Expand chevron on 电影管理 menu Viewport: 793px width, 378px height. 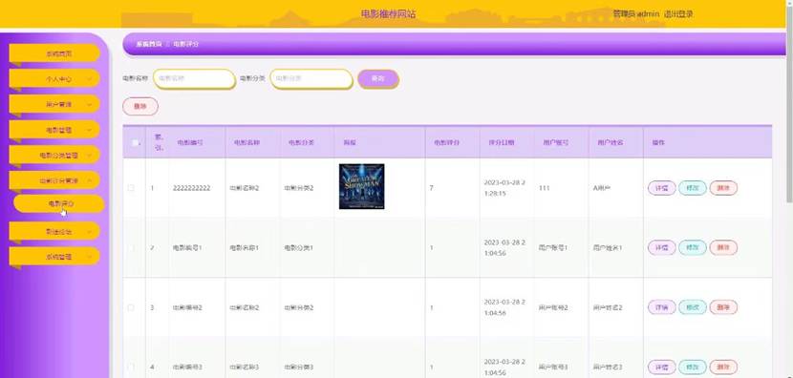(90, 130)
